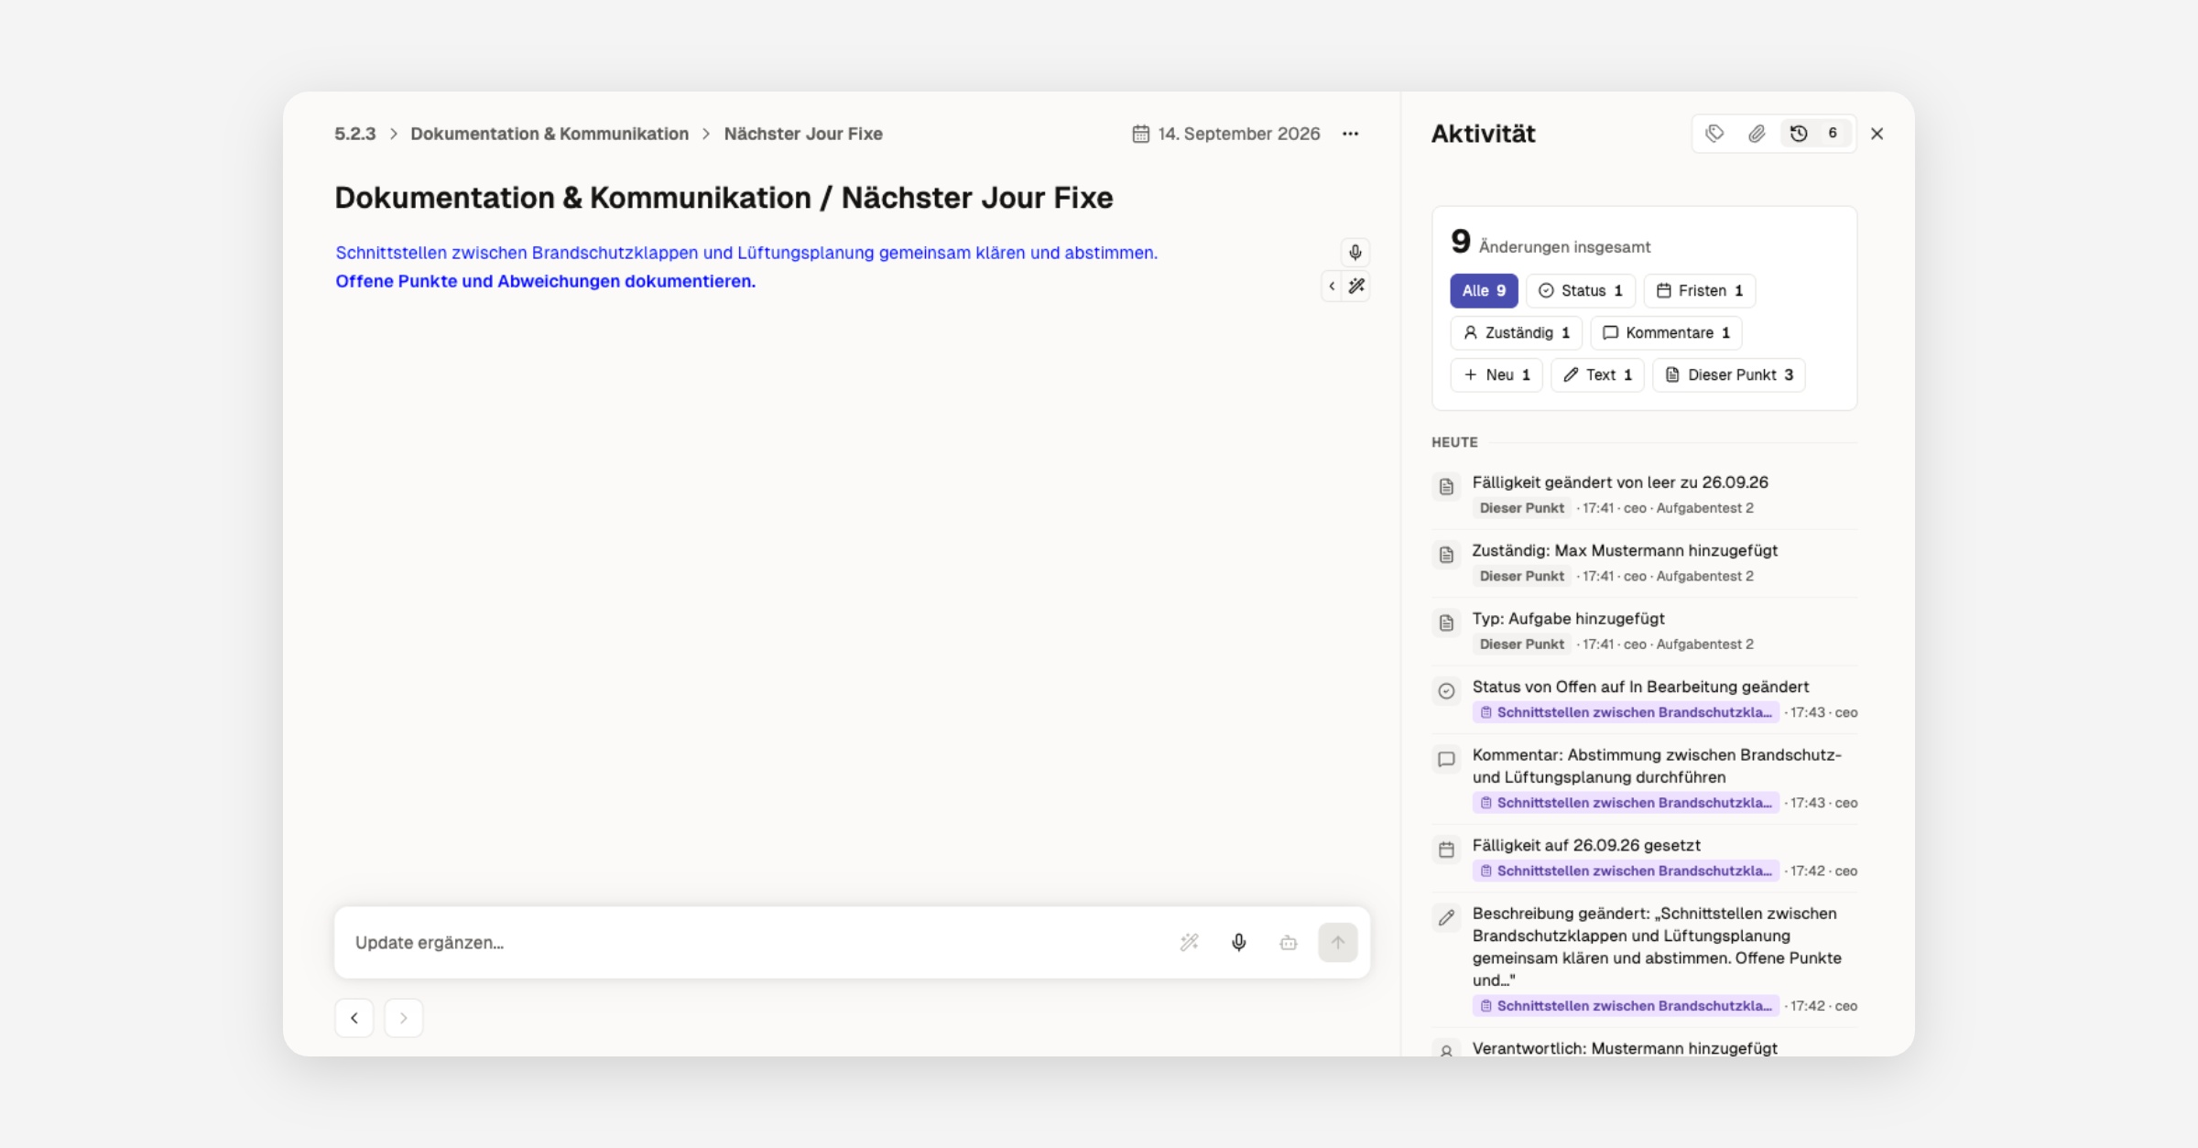
Task: Click document icon of 'Typ: Aufgabe hinzugefügt' entry
Action: tap(1446, 623)
